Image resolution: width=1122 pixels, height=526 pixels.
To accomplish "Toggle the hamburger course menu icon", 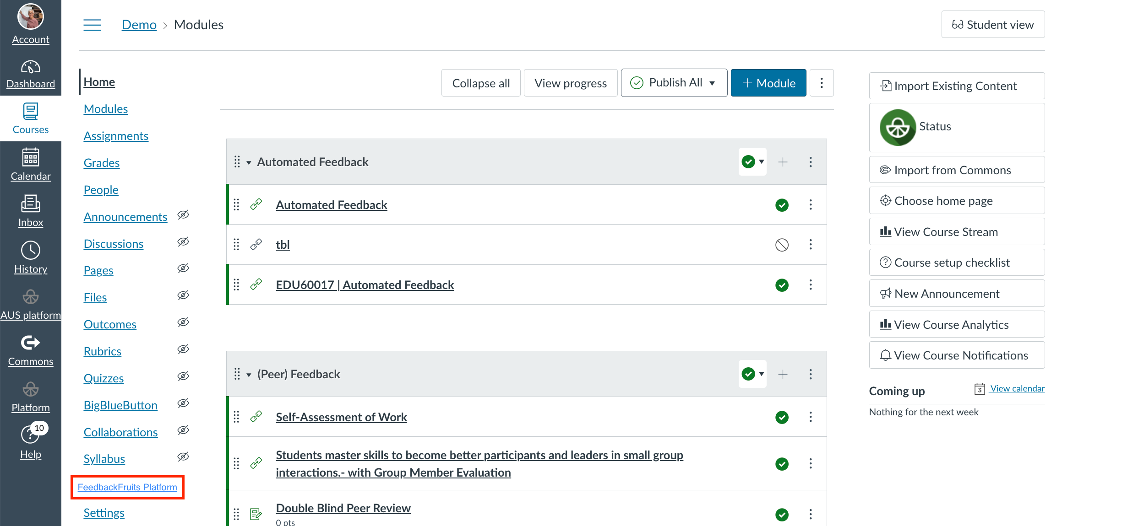I will pos(92,25).
